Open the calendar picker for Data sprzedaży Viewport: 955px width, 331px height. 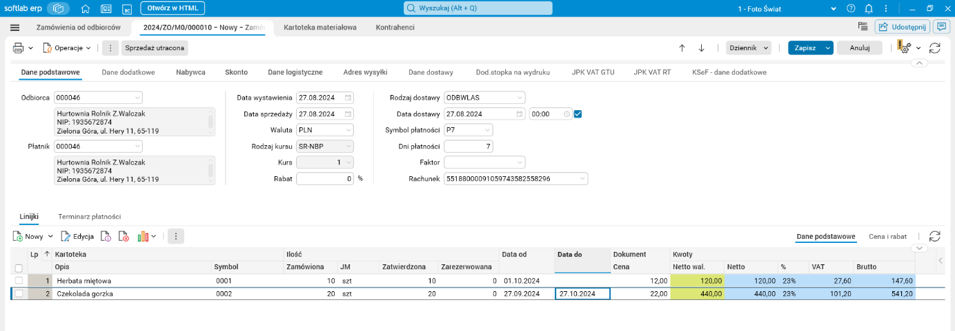click(348, 114)
